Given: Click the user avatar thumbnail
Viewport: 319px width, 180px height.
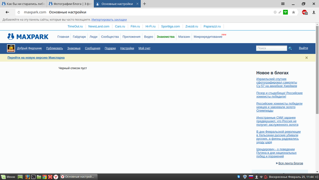Looking at the screenshot, I should [11, 48].
